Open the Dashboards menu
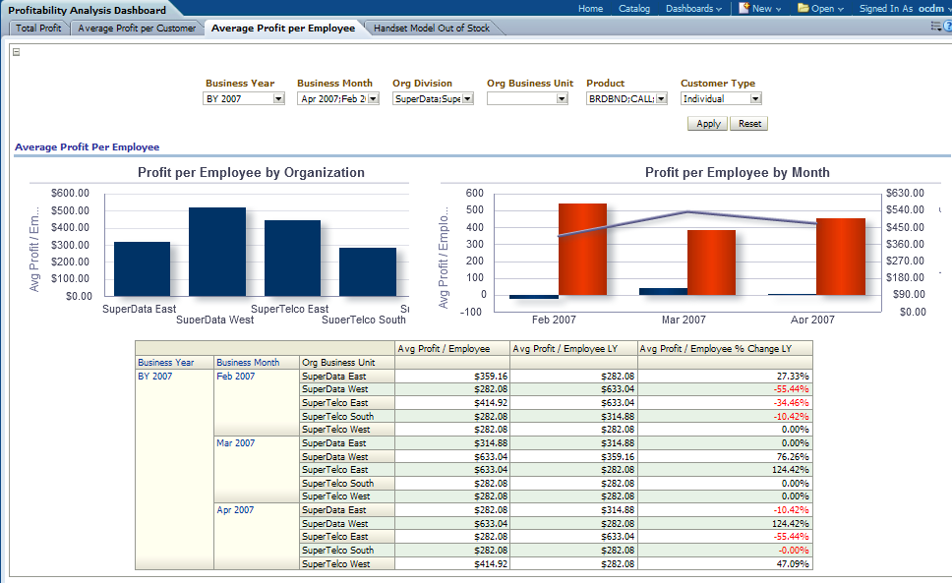952x583 pixels. (x=693, y=9)
